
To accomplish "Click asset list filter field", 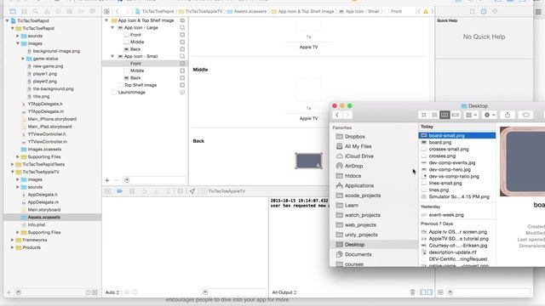I will pyautogui.click(x=154, y=180).
